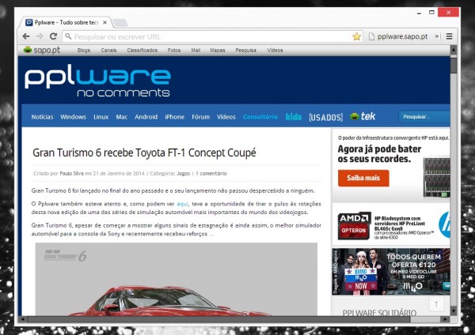Go to the Linux section
Screen dimensions: 475x335
(101, 117)
